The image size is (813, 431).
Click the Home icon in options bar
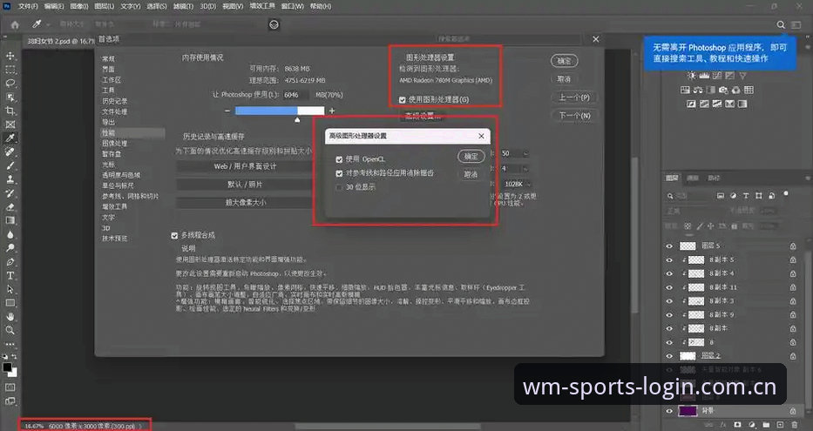tap(15, 24)
